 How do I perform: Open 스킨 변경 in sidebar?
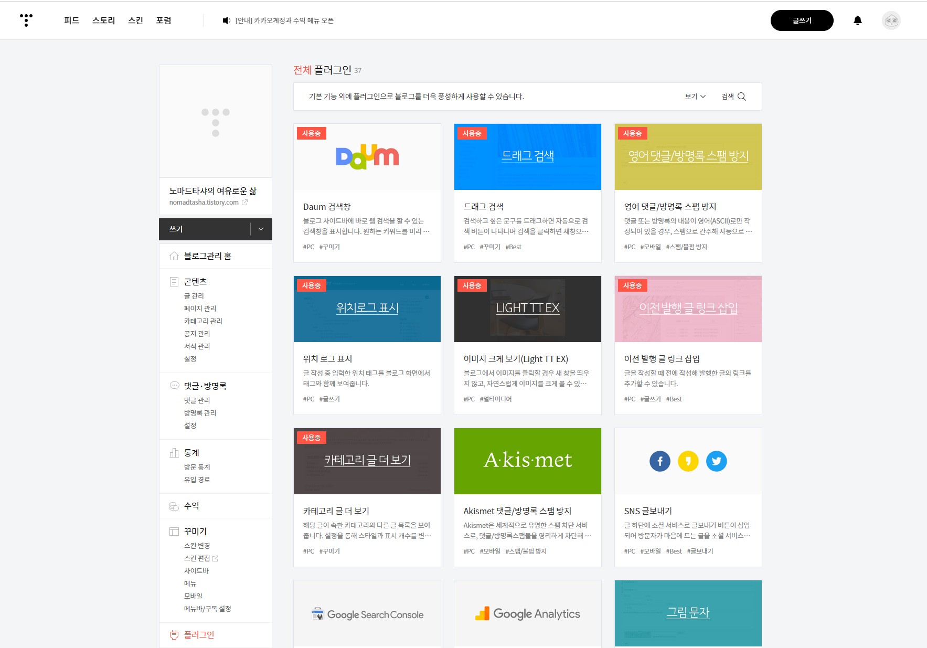pos(197,546)
